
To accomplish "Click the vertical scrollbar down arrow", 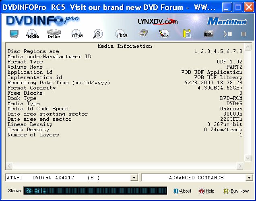I will pos(248,158).
